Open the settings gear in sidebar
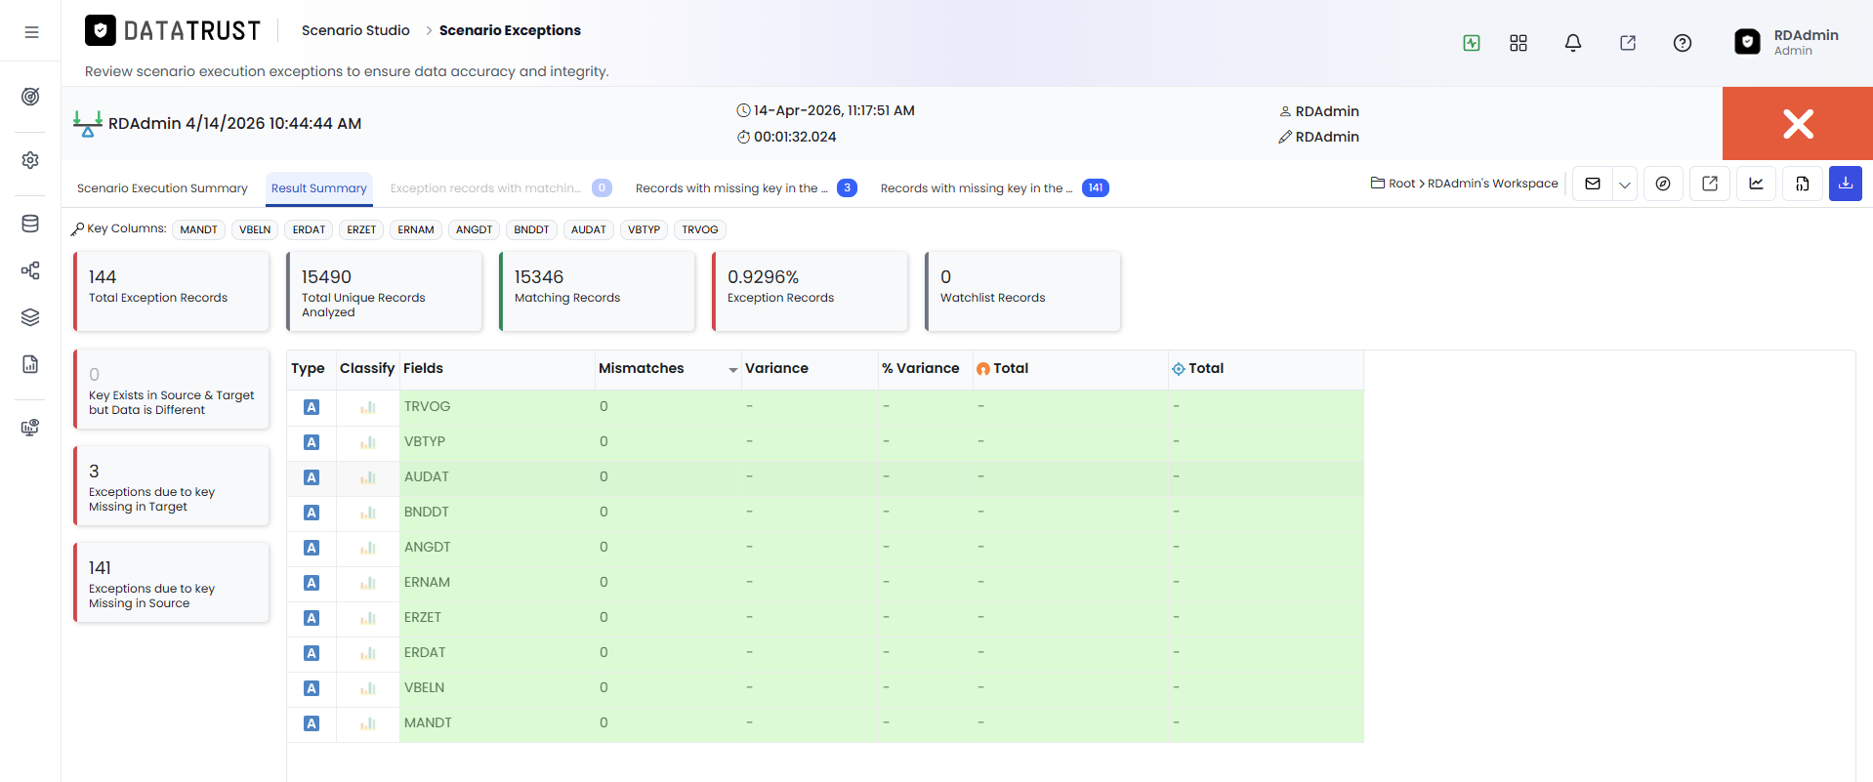1873x782 pixels. pyautogui.click(x=30, y=160)
